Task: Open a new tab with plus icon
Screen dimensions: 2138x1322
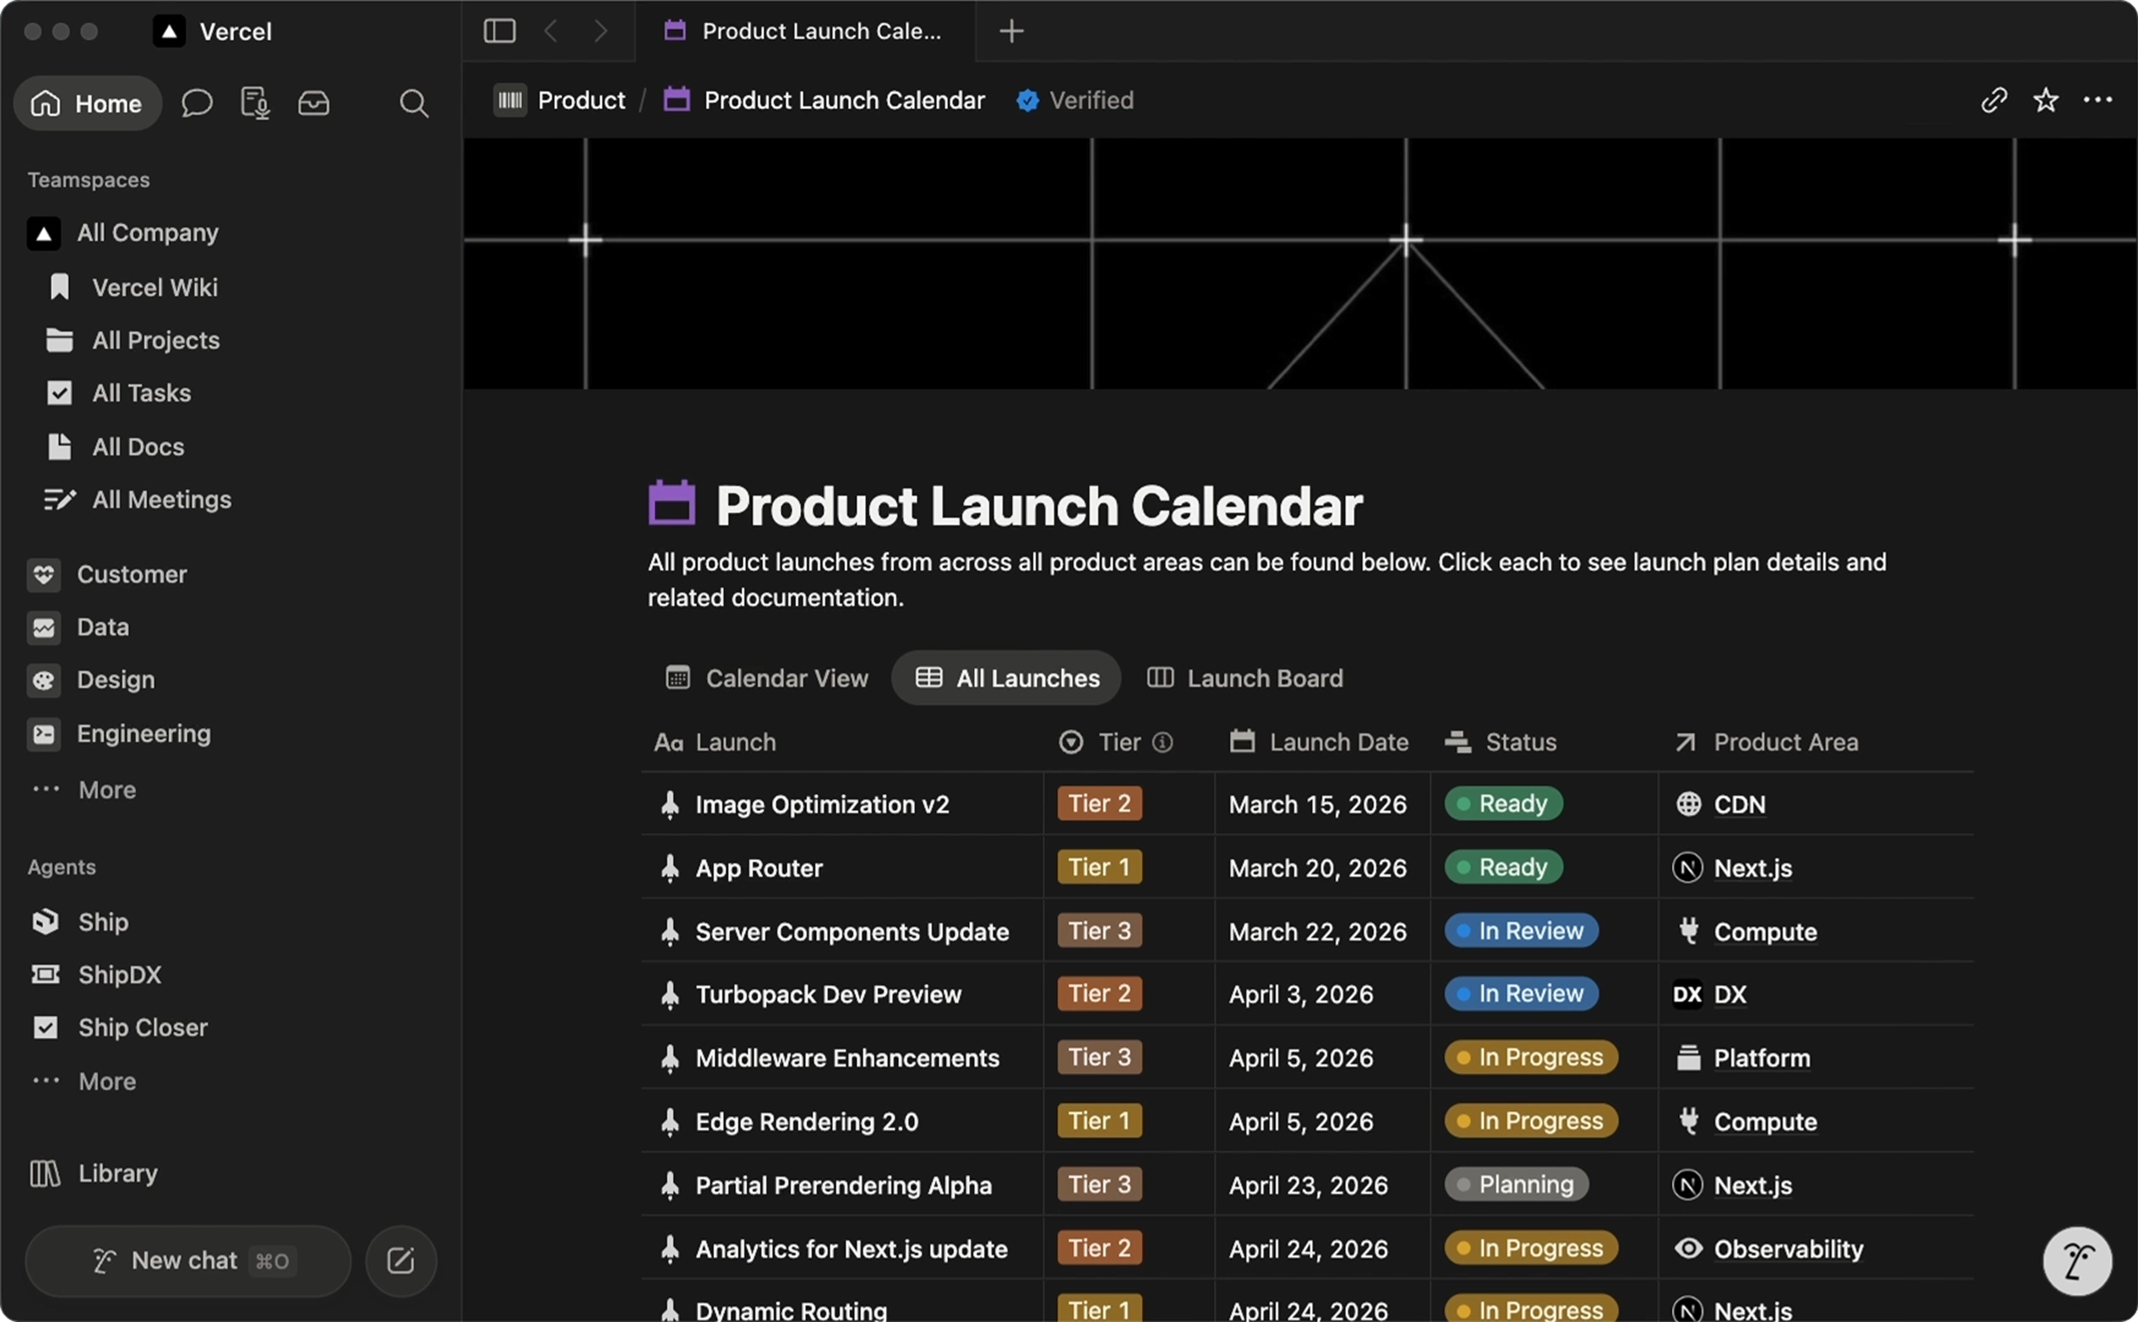Action: coord(1011,32)
